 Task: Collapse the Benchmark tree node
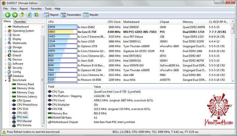(6, 80)
